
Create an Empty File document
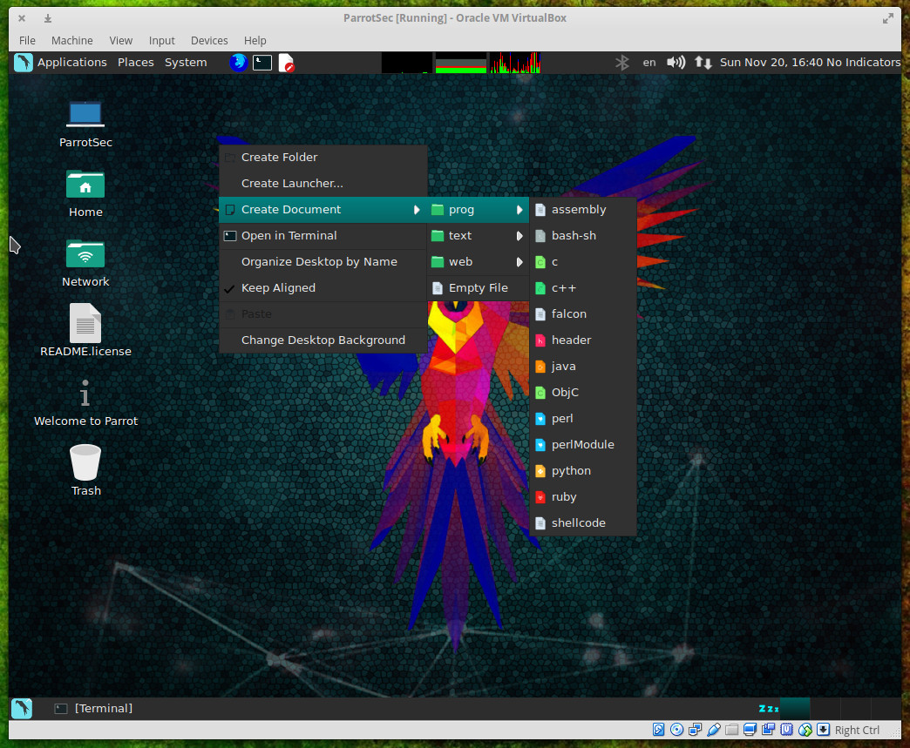point(478,288)
